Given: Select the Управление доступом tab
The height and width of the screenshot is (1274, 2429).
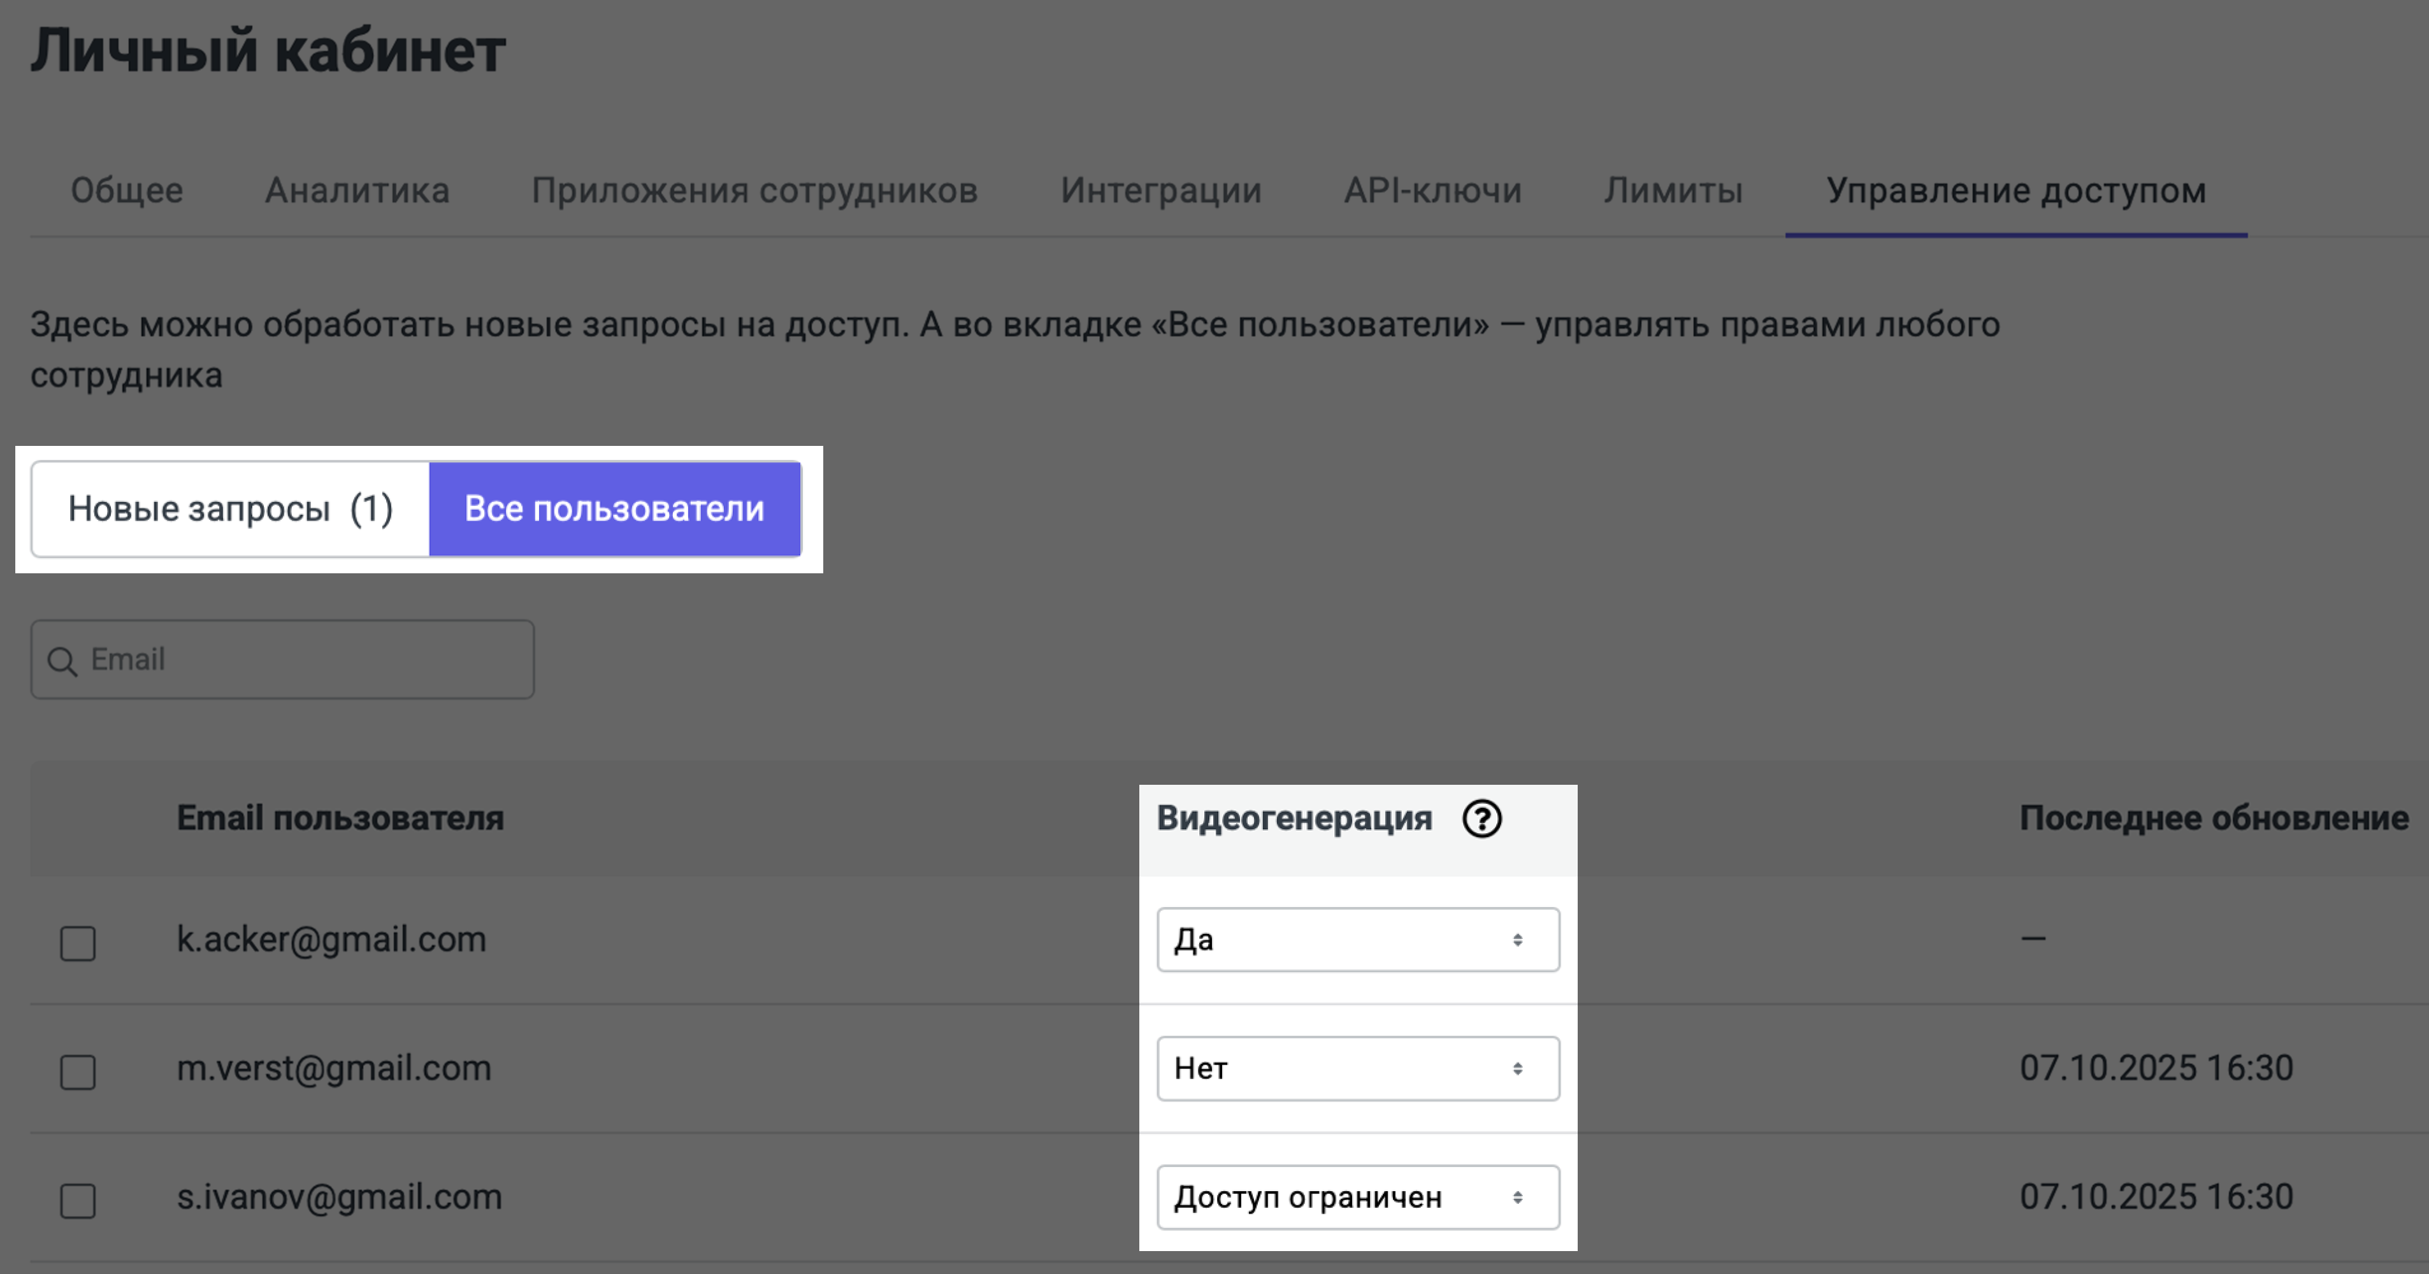Looking at the screenshot, I should [x=2016, y=190].
